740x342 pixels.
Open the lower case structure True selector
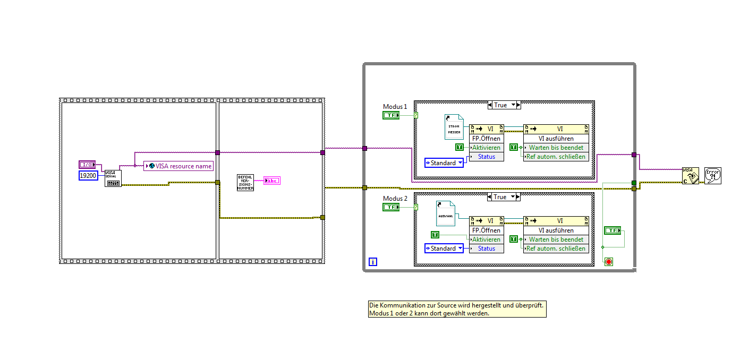coord(504,197)
